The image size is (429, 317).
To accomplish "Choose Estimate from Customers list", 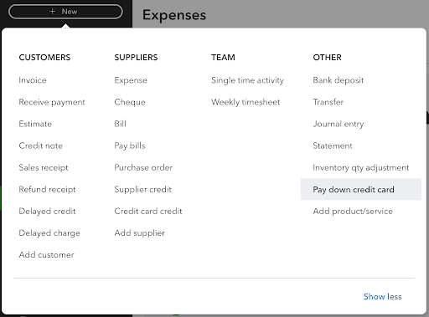I will coord(35,124).
